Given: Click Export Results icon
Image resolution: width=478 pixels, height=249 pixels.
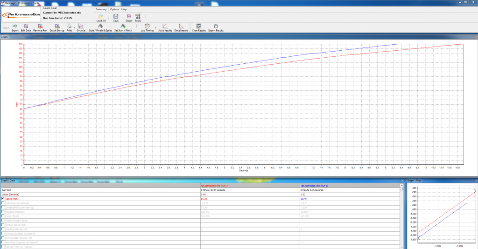Looking at the screenshot, I should 216,27.
